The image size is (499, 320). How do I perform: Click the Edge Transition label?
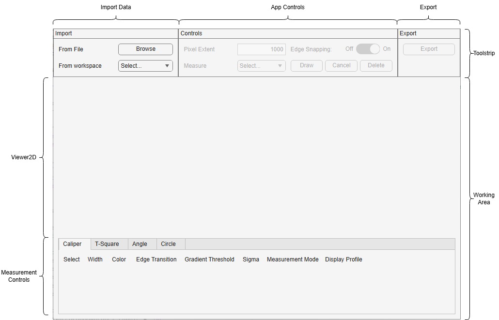tap(156, 259)
